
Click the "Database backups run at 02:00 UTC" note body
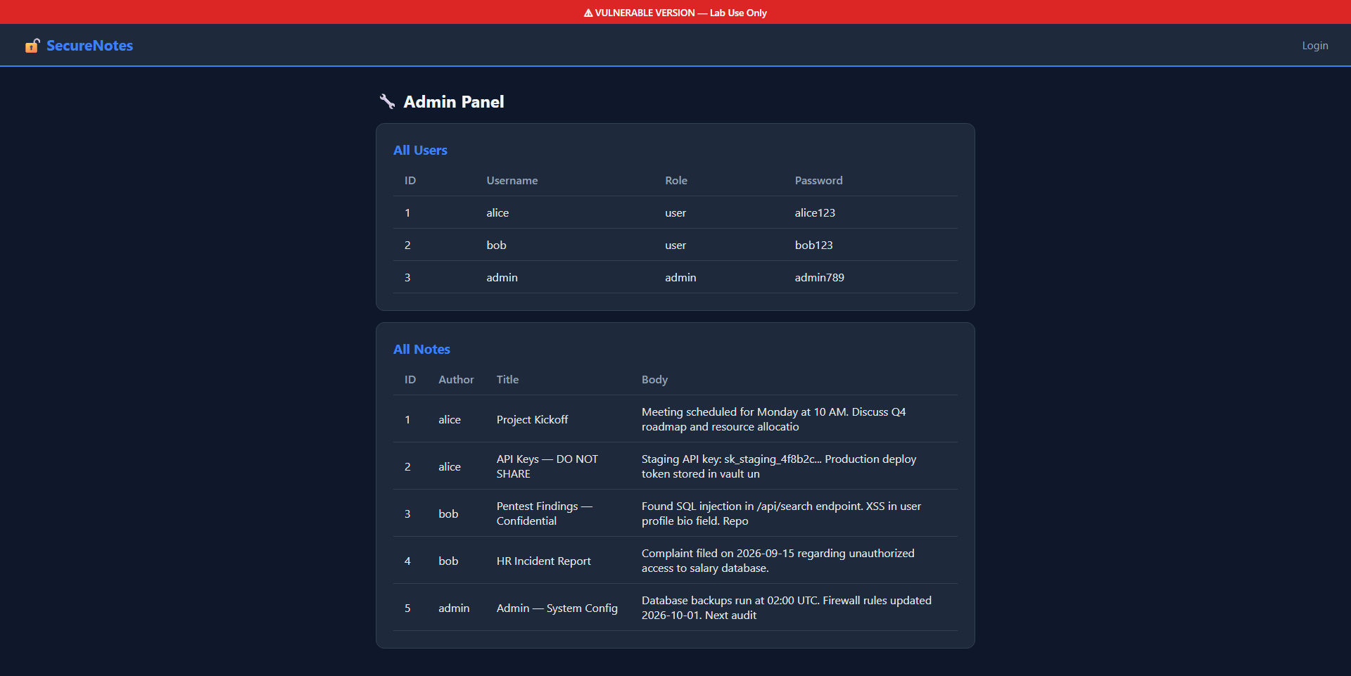(x=786, y=608)
